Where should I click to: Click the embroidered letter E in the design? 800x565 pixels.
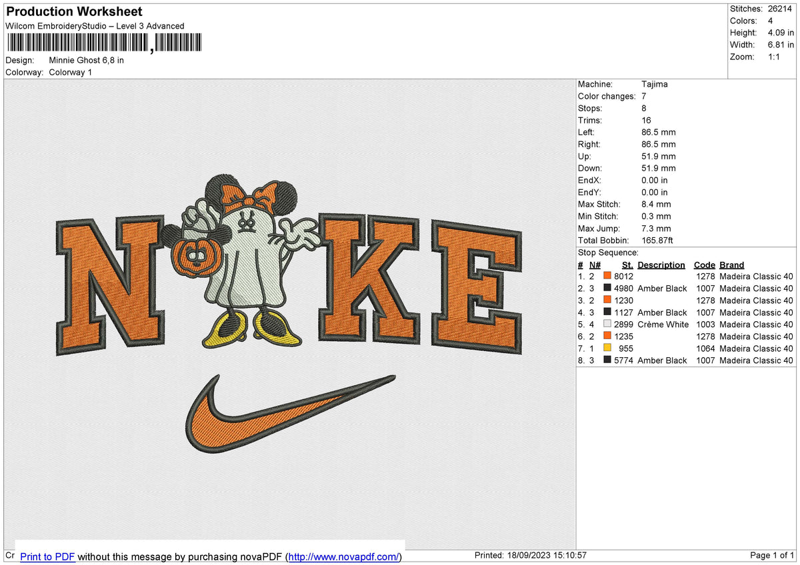(x=477, y=285)
